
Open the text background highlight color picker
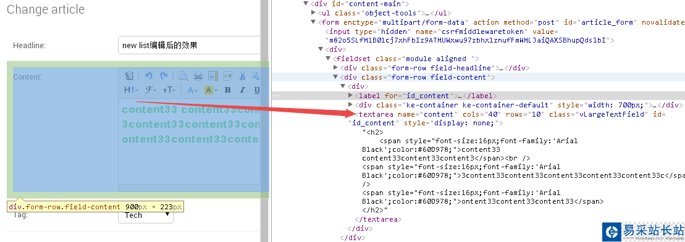pyautogui.click(x=211, y=90)
